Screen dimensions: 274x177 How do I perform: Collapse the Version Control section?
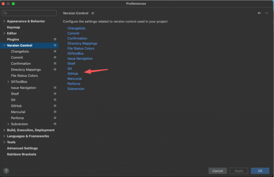pyautogui.click(x=4, y=45)
